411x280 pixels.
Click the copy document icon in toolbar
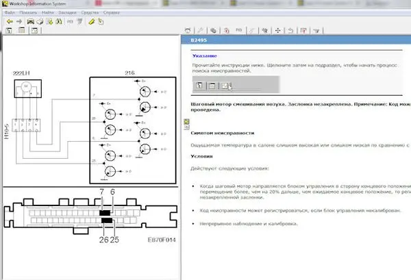click(x=101, y=21)
